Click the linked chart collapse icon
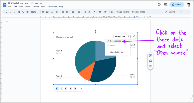This screenshot has width=194, height=103. point(134,36)
